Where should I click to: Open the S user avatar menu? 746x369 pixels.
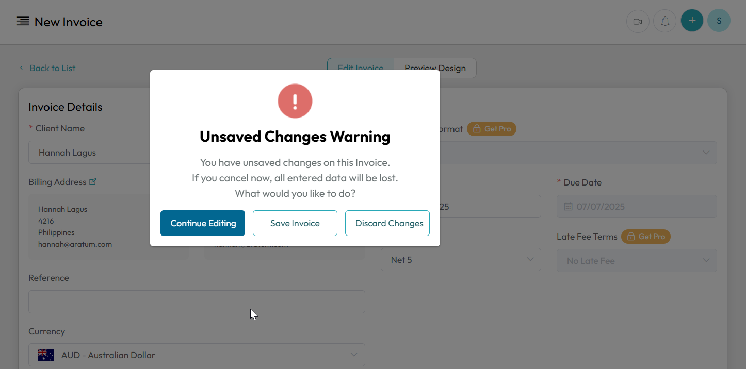(719, 21)
